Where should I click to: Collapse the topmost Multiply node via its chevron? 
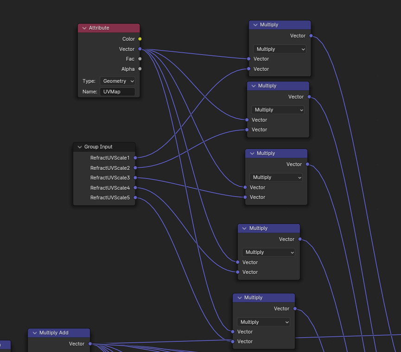[255, 25]
